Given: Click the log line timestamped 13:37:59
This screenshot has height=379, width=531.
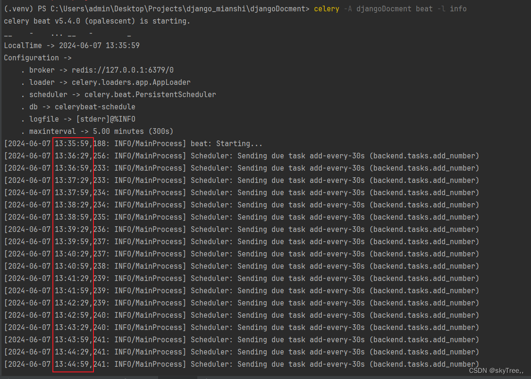Looking at the screenshot, I should pos(242,193).
